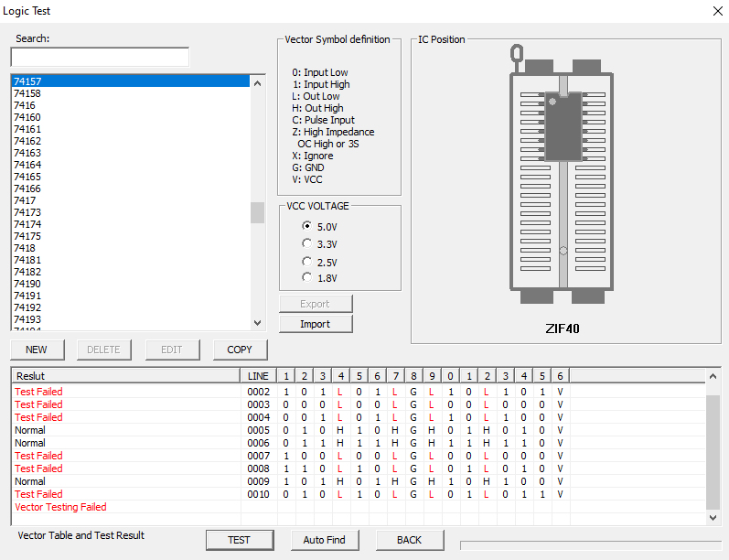Click the ZIF40 label under the socket
Viewport: 729px width, 560px height.
(x=563, y=328)
